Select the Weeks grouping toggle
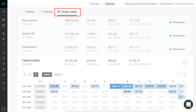Image resolution: width=196 pixels, height=112 pixels. (47, 74)
